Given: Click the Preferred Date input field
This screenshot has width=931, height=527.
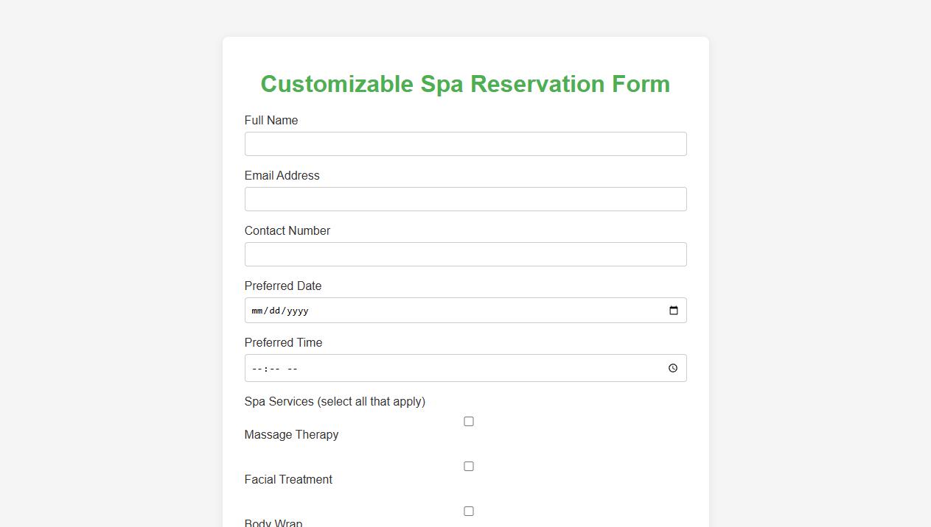Looking at the screenshot, I should 465,310.
